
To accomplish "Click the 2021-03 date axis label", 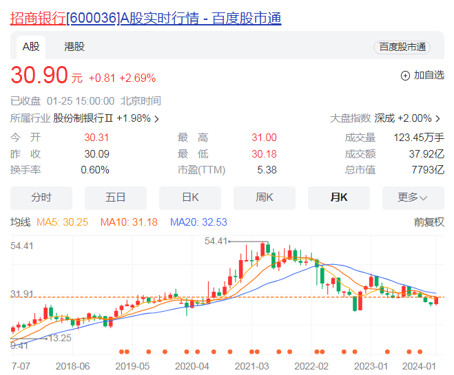I will [251, 366].
